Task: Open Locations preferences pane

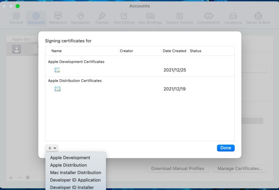Action: pyautogui.click(x=233, y=18)
